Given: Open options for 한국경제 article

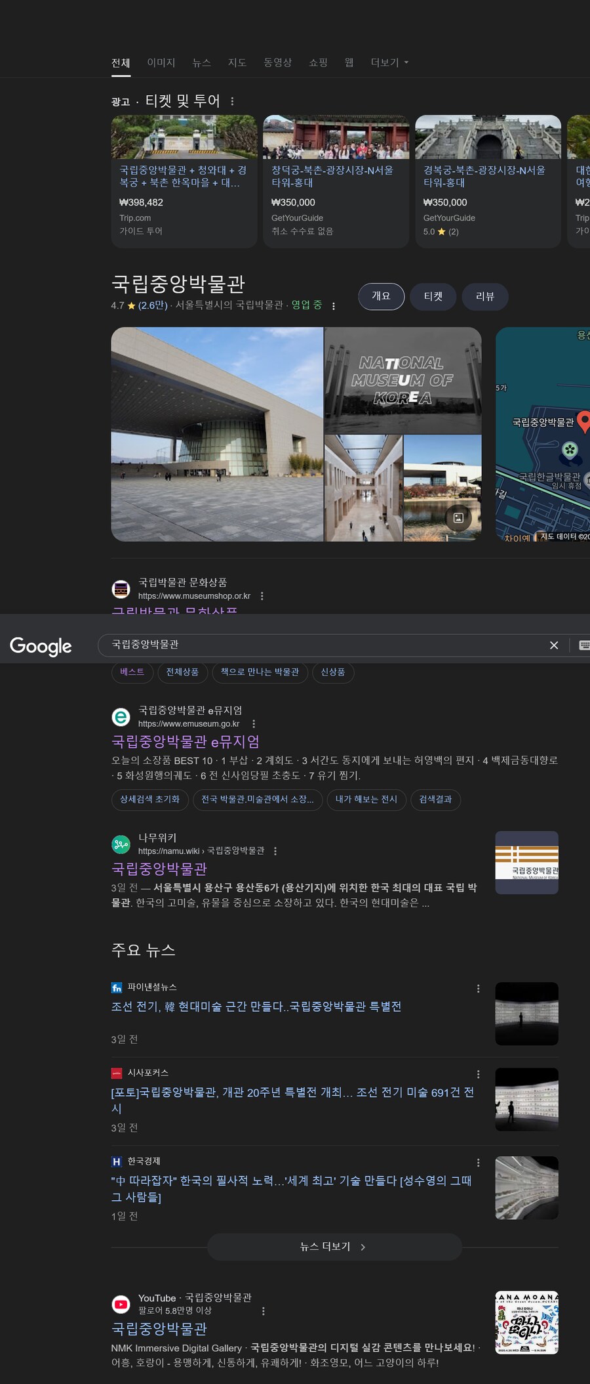Looking at the screenshot, I should tap(478, 1163).
